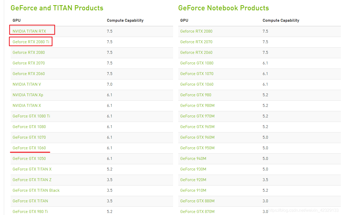
Task: Open the NVIDIA TITAN RTX link
Action: click(29, 31)
